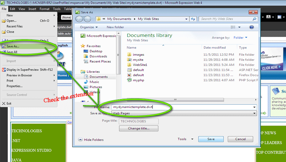Expand the address bar path dropdown

tap(186, 19)
